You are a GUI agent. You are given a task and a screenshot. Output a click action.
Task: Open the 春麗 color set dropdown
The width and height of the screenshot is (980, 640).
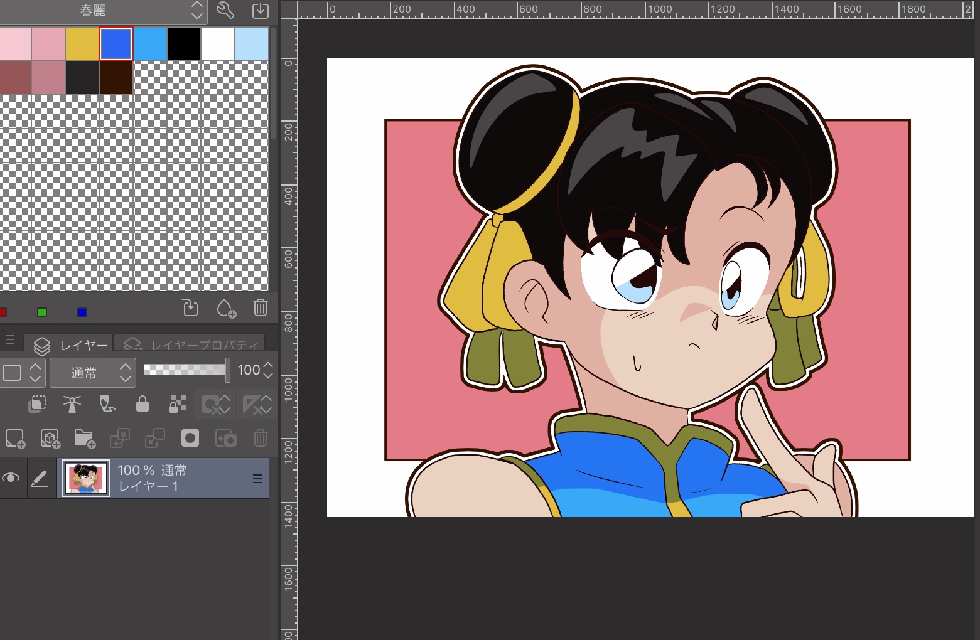pos(103,11)
